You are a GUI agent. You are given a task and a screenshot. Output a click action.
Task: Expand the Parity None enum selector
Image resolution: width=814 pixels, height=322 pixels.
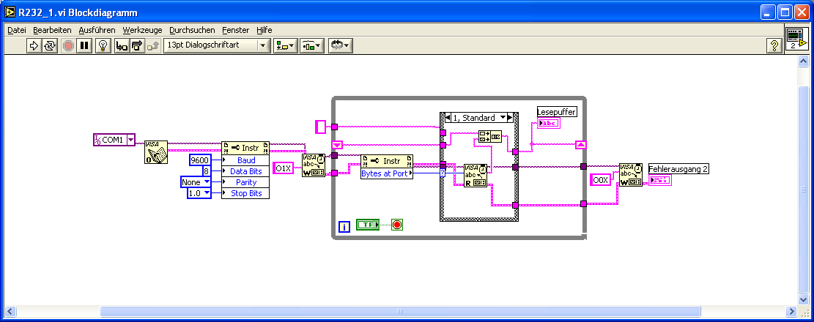point(195,182)
